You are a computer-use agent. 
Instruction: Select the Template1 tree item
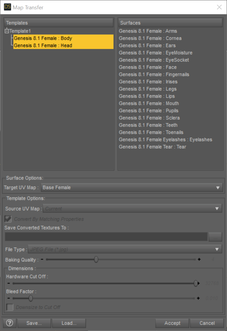[20, 31]
